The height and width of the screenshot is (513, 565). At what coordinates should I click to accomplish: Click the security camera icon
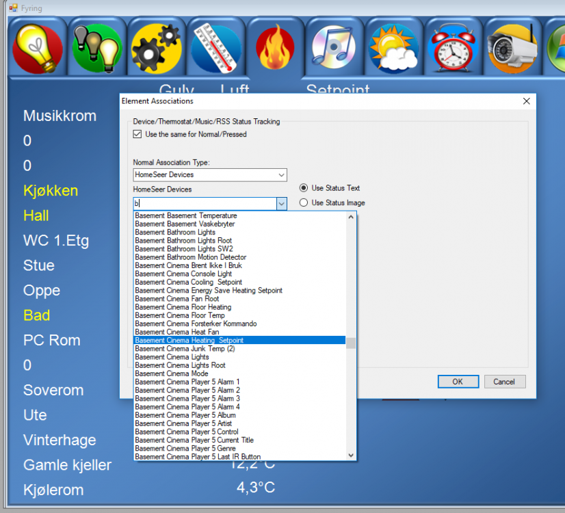coord(512,48)
